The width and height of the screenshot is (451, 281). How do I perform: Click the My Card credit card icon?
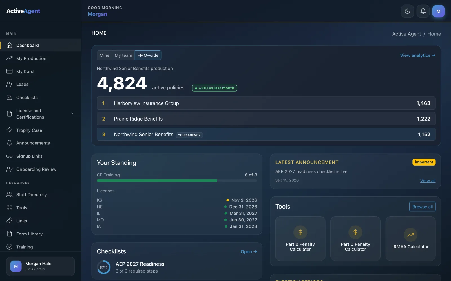tap(9, 71)
